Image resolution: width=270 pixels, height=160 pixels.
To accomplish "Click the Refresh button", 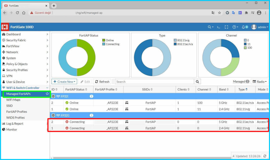I will 102,82.
